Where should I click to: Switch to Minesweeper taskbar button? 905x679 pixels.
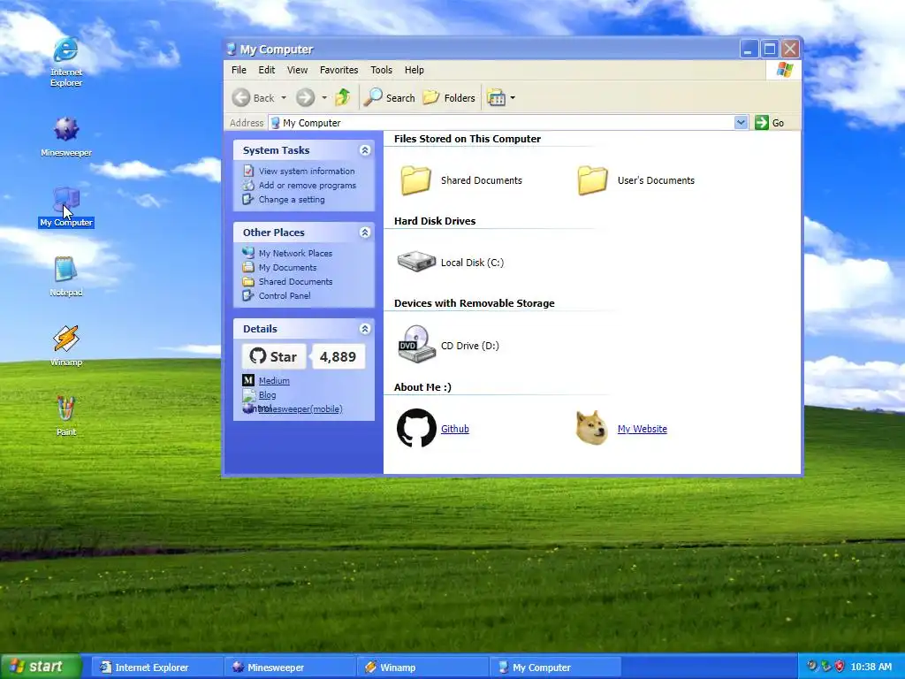(290, 668)
